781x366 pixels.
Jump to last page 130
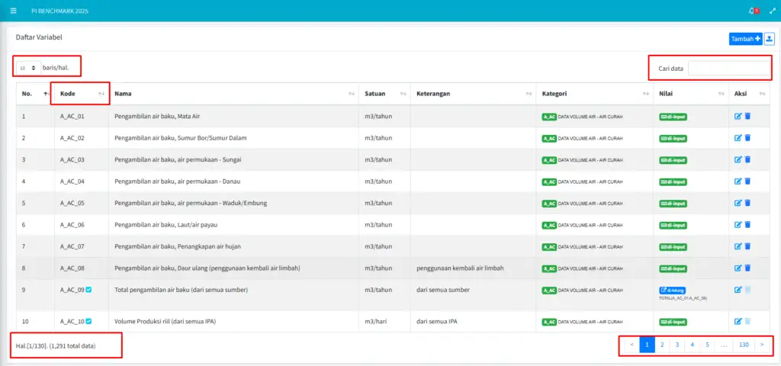(x=743, y=345)
